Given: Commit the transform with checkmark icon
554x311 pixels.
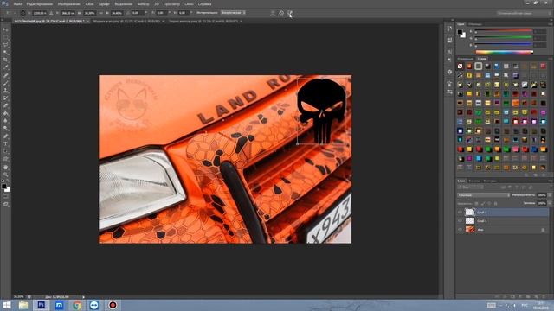Looking at the screenshot, I should point(290,13).
